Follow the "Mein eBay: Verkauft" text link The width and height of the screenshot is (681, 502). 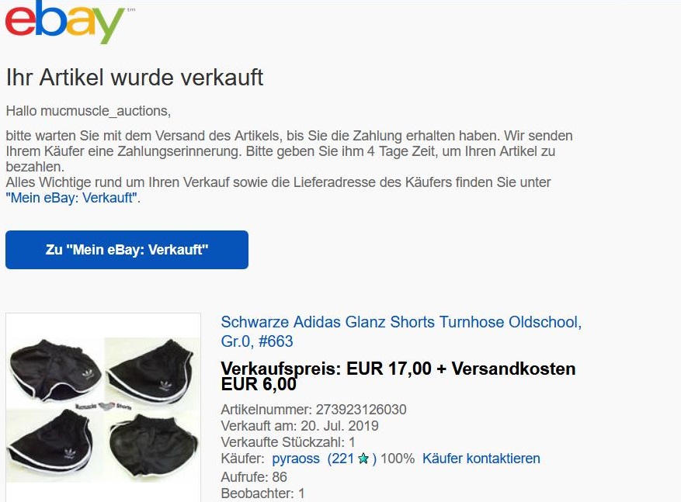point(72,198)
